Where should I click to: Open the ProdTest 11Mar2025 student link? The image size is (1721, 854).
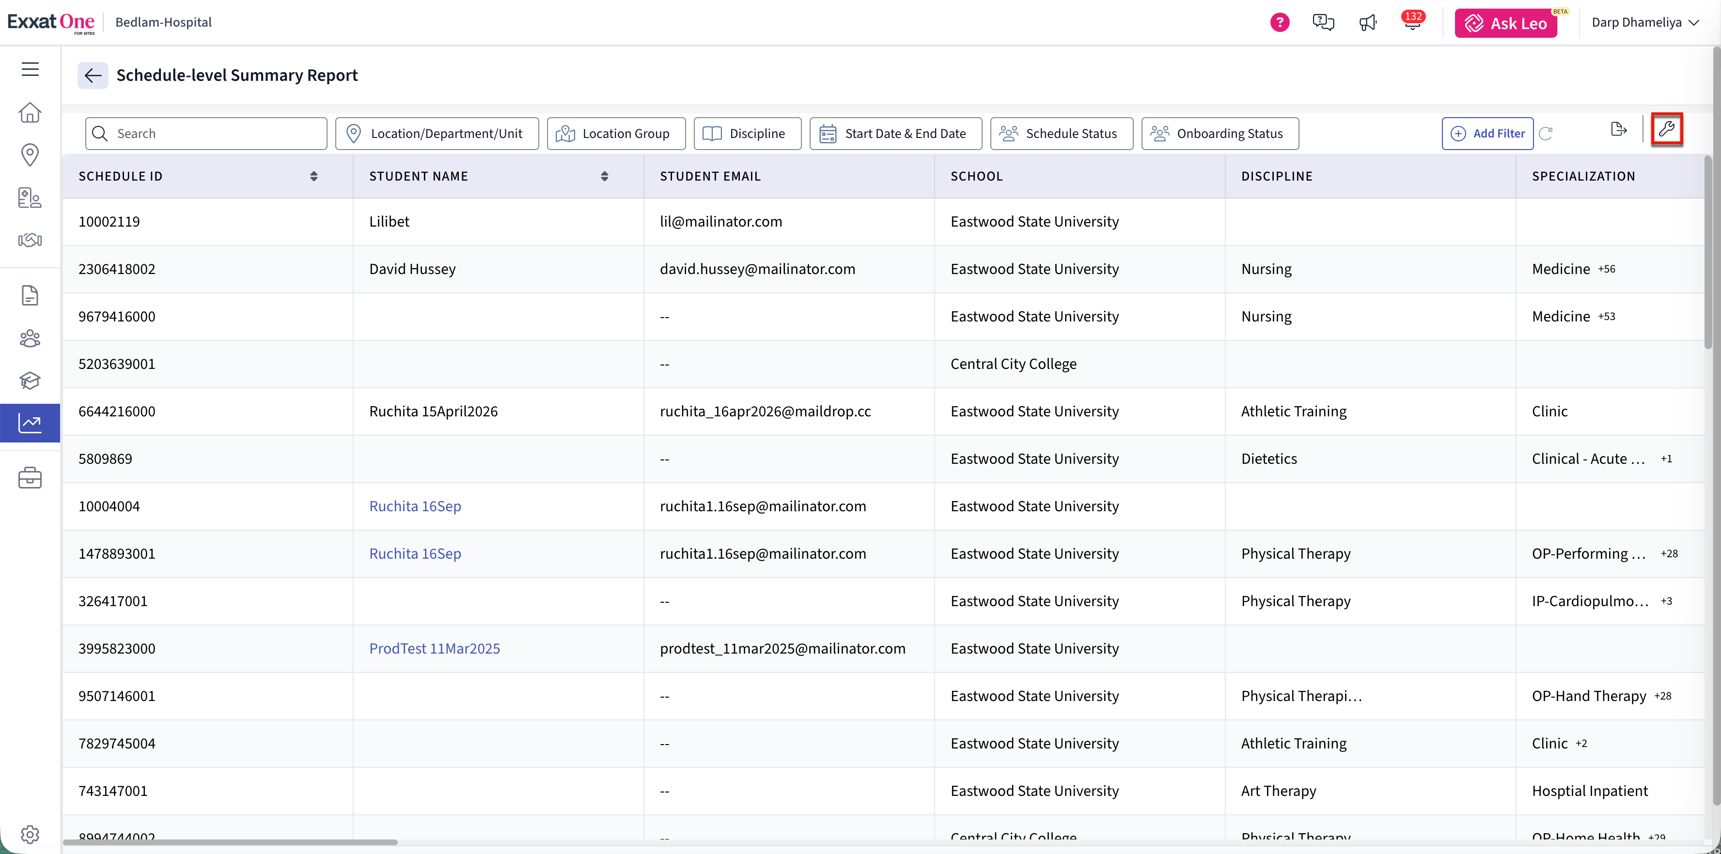pyautogui.click(x=434, y=648)
